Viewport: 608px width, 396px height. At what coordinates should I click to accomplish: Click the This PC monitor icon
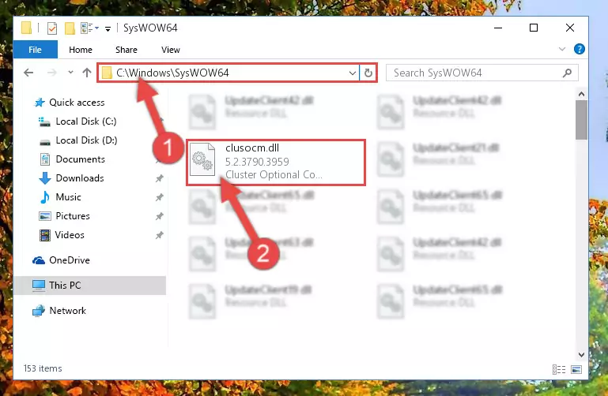tap(39, 286)
